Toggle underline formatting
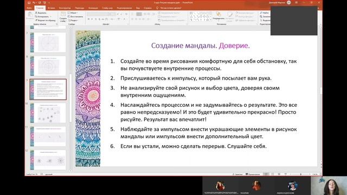 pos(96,19)
